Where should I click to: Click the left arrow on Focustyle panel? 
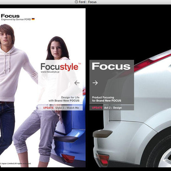tap(77, 83)
